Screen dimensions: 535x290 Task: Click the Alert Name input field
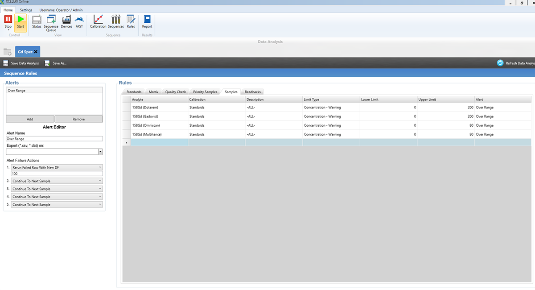(54, 139)
